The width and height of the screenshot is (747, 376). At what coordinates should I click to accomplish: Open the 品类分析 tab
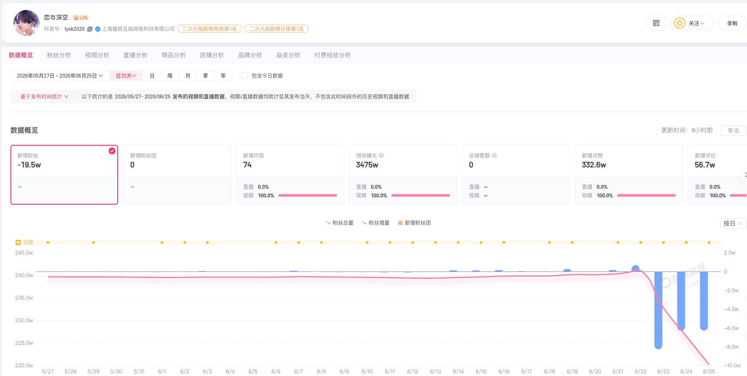pyautogui.click(x=288, y=55)
